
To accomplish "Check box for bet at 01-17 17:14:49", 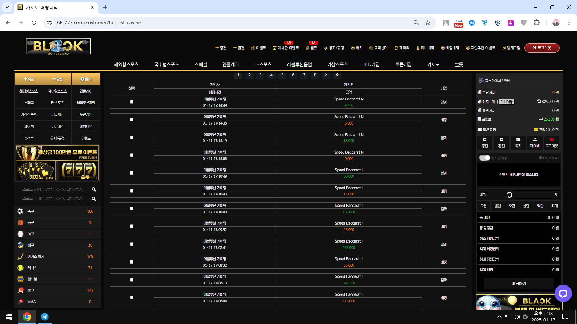I will tap(132, 102).
